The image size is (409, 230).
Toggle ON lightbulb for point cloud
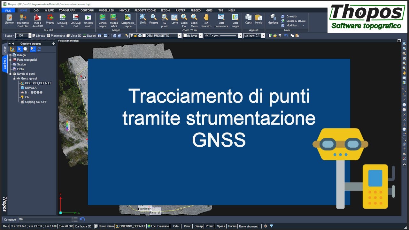click(22, 97)
